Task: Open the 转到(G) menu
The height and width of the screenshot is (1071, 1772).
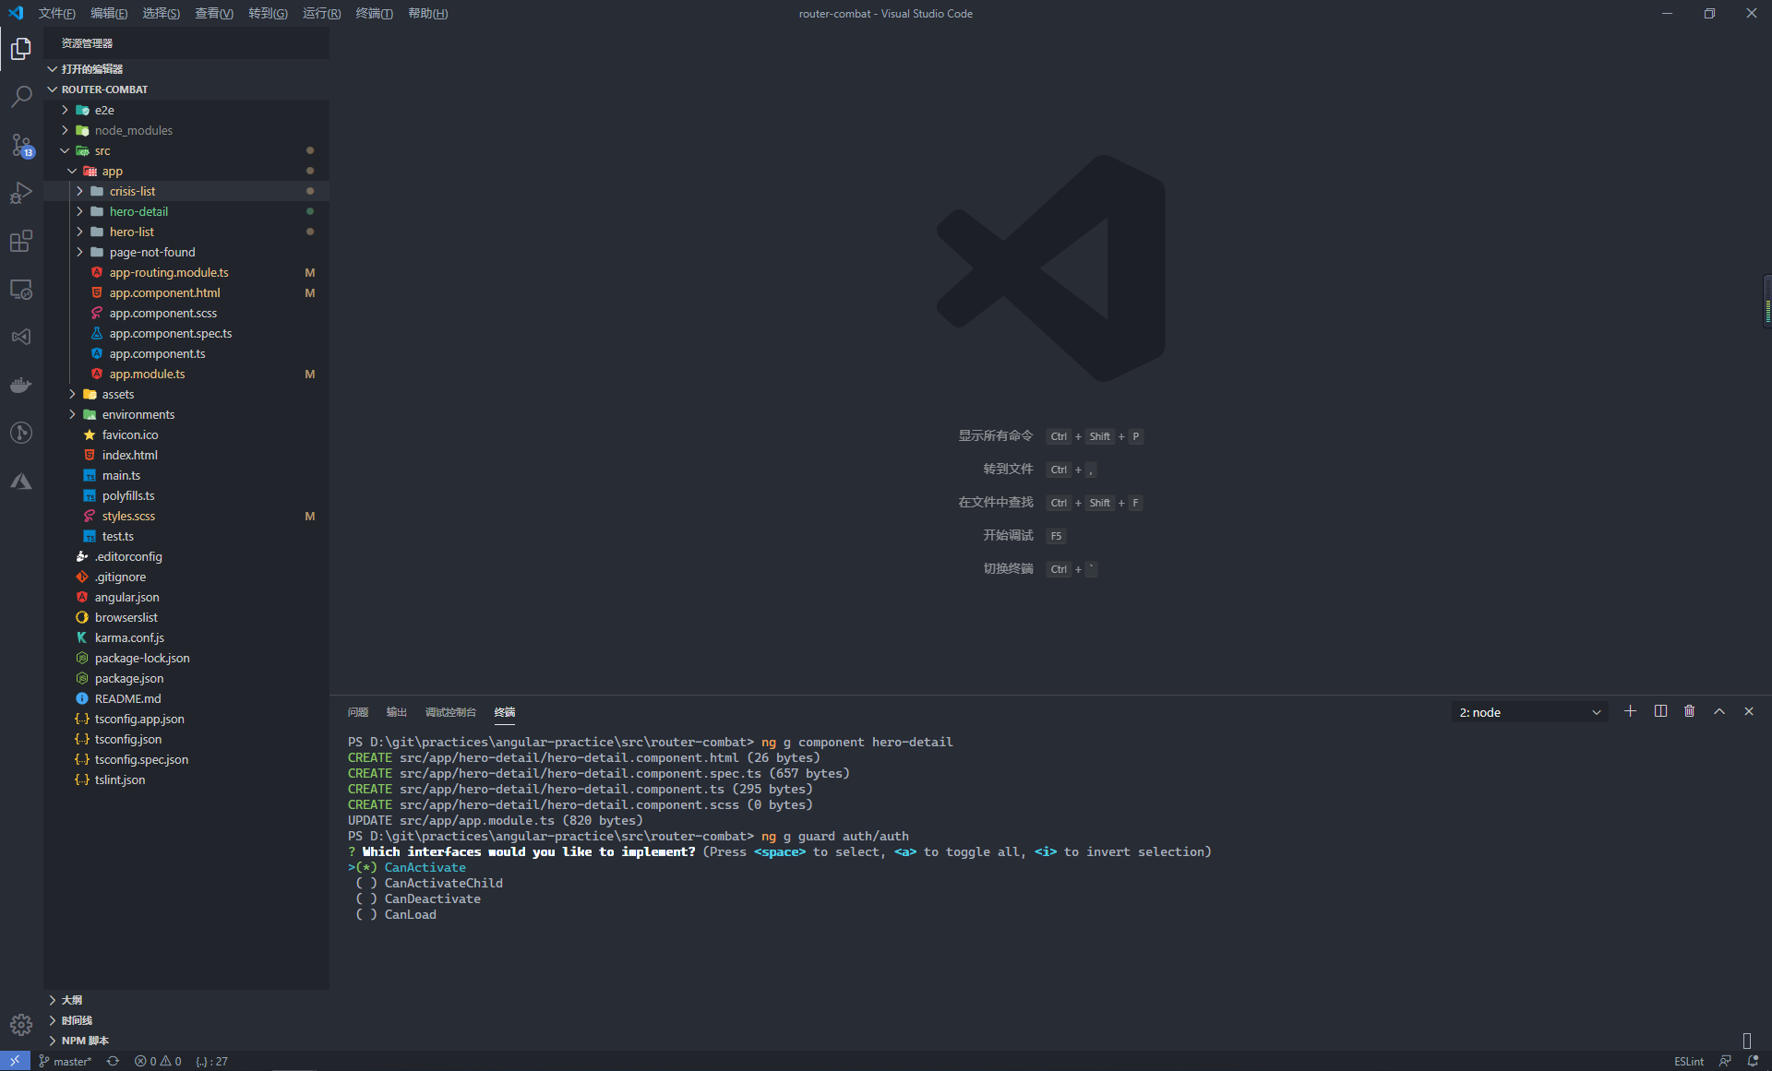Action: coord(268,13)
